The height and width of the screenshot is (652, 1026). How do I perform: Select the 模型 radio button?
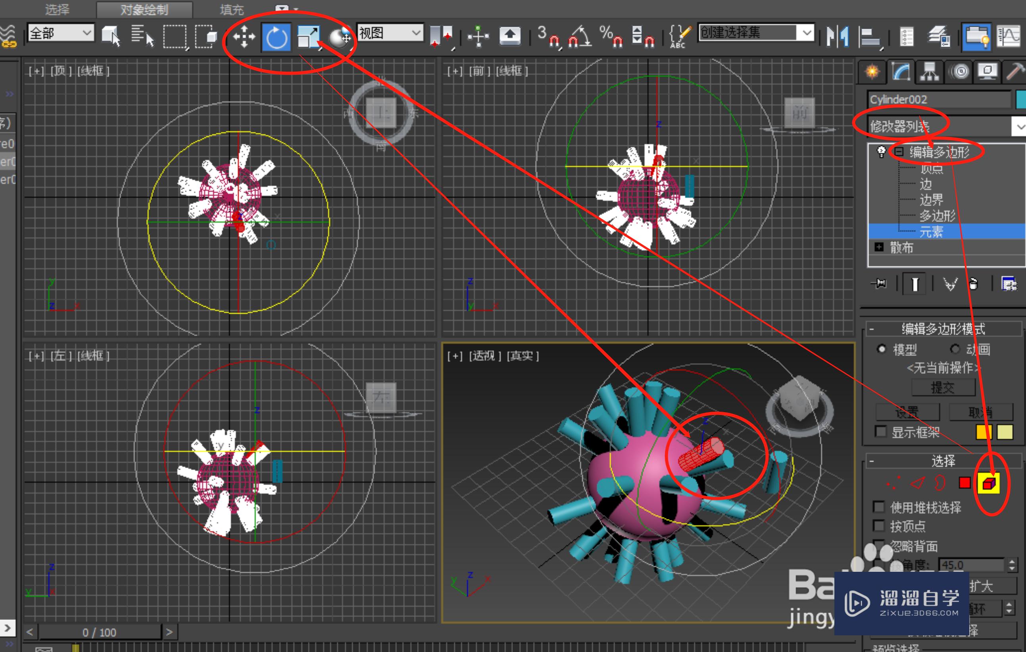point(881,349)
